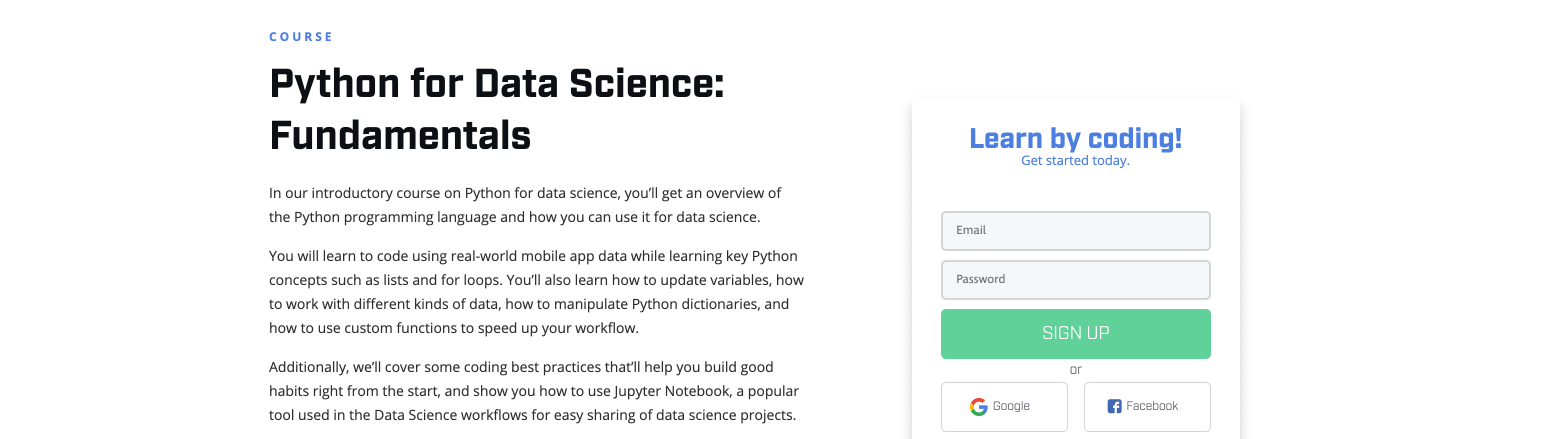1565x439 pixels.
Task: Click the 'Facebook' text label
Action: point(1152,405)
